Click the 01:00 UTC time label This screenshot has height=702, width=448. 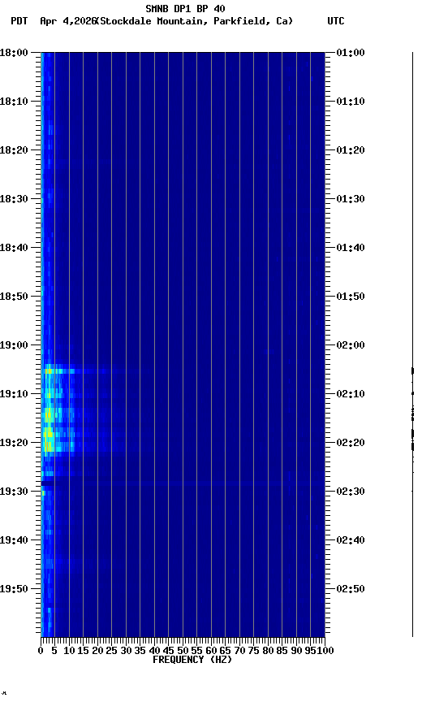351,53
